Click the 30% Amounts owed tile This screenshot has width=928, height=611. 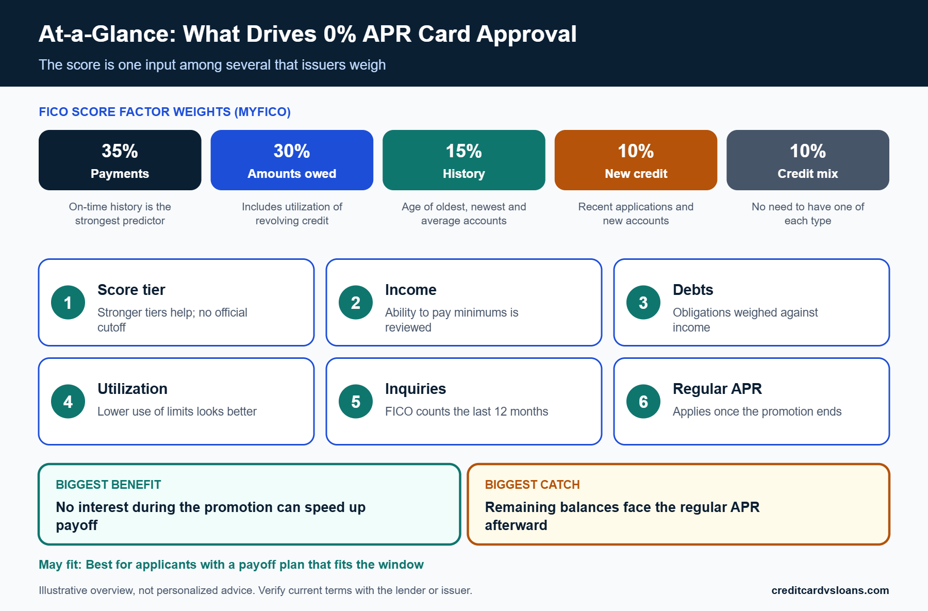tap(292, 160)
